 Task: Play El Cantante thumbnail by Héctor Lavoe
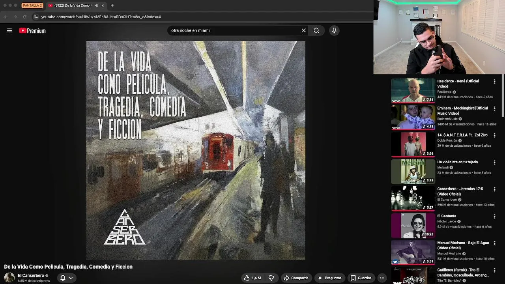pos(413,225)
